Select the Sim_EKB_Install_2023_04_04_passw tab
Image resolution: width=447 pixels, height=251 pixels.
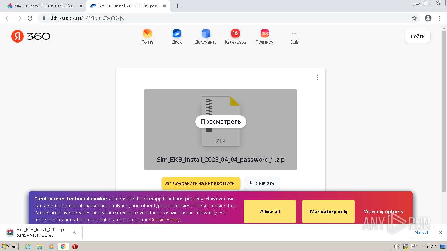(129, 6)
